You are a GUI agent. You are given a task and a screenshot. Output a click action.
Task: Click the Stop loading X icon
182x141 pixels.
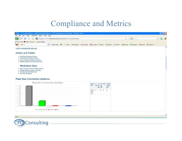click(x=29, y=39)
